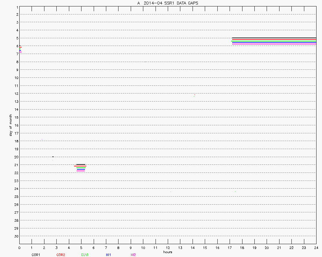Click the long black COR1 gap bar on day 5

(x=274, y=38)
